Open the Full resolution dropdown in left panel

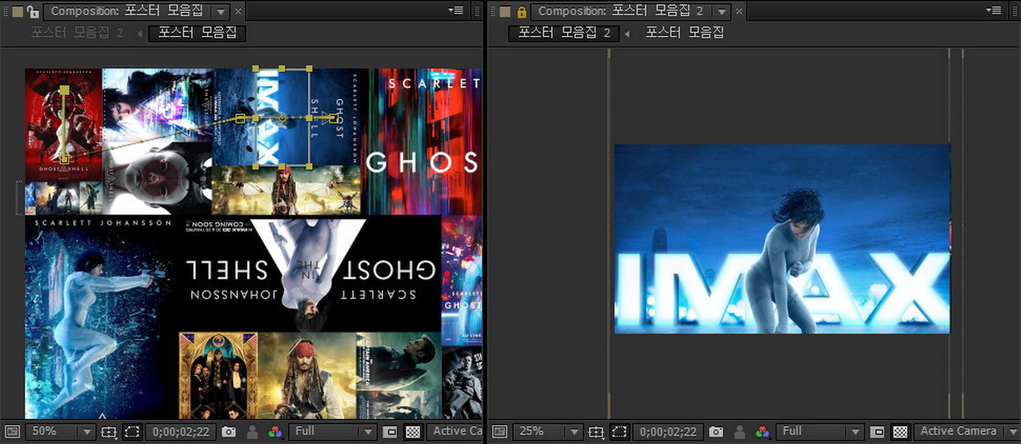[333, 432]
